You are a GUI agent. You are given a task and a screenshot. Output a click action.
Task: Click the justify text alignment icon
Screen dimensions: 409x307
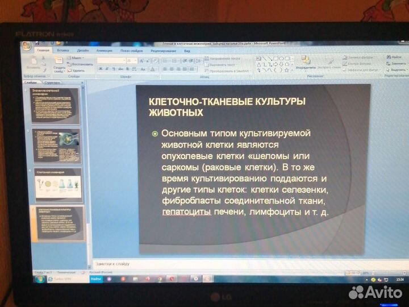point(185,69)
